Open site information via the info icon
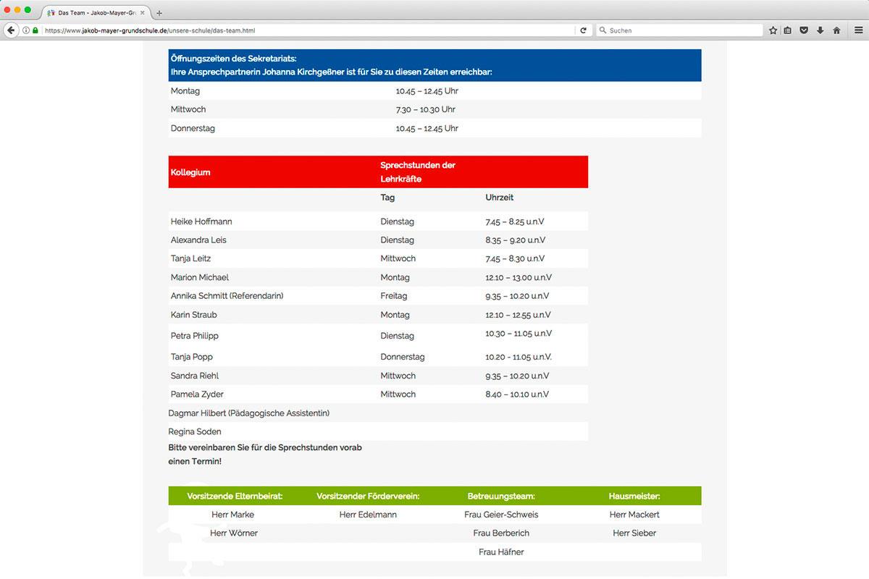The image size is (869, 579). (x=26, y=30)
